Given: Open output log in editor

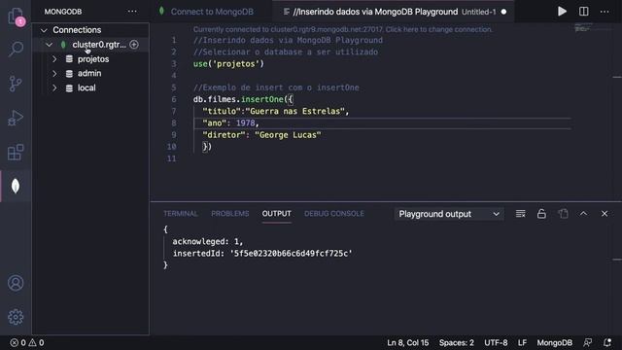Looking at the screenshot, I should point(563,214).
